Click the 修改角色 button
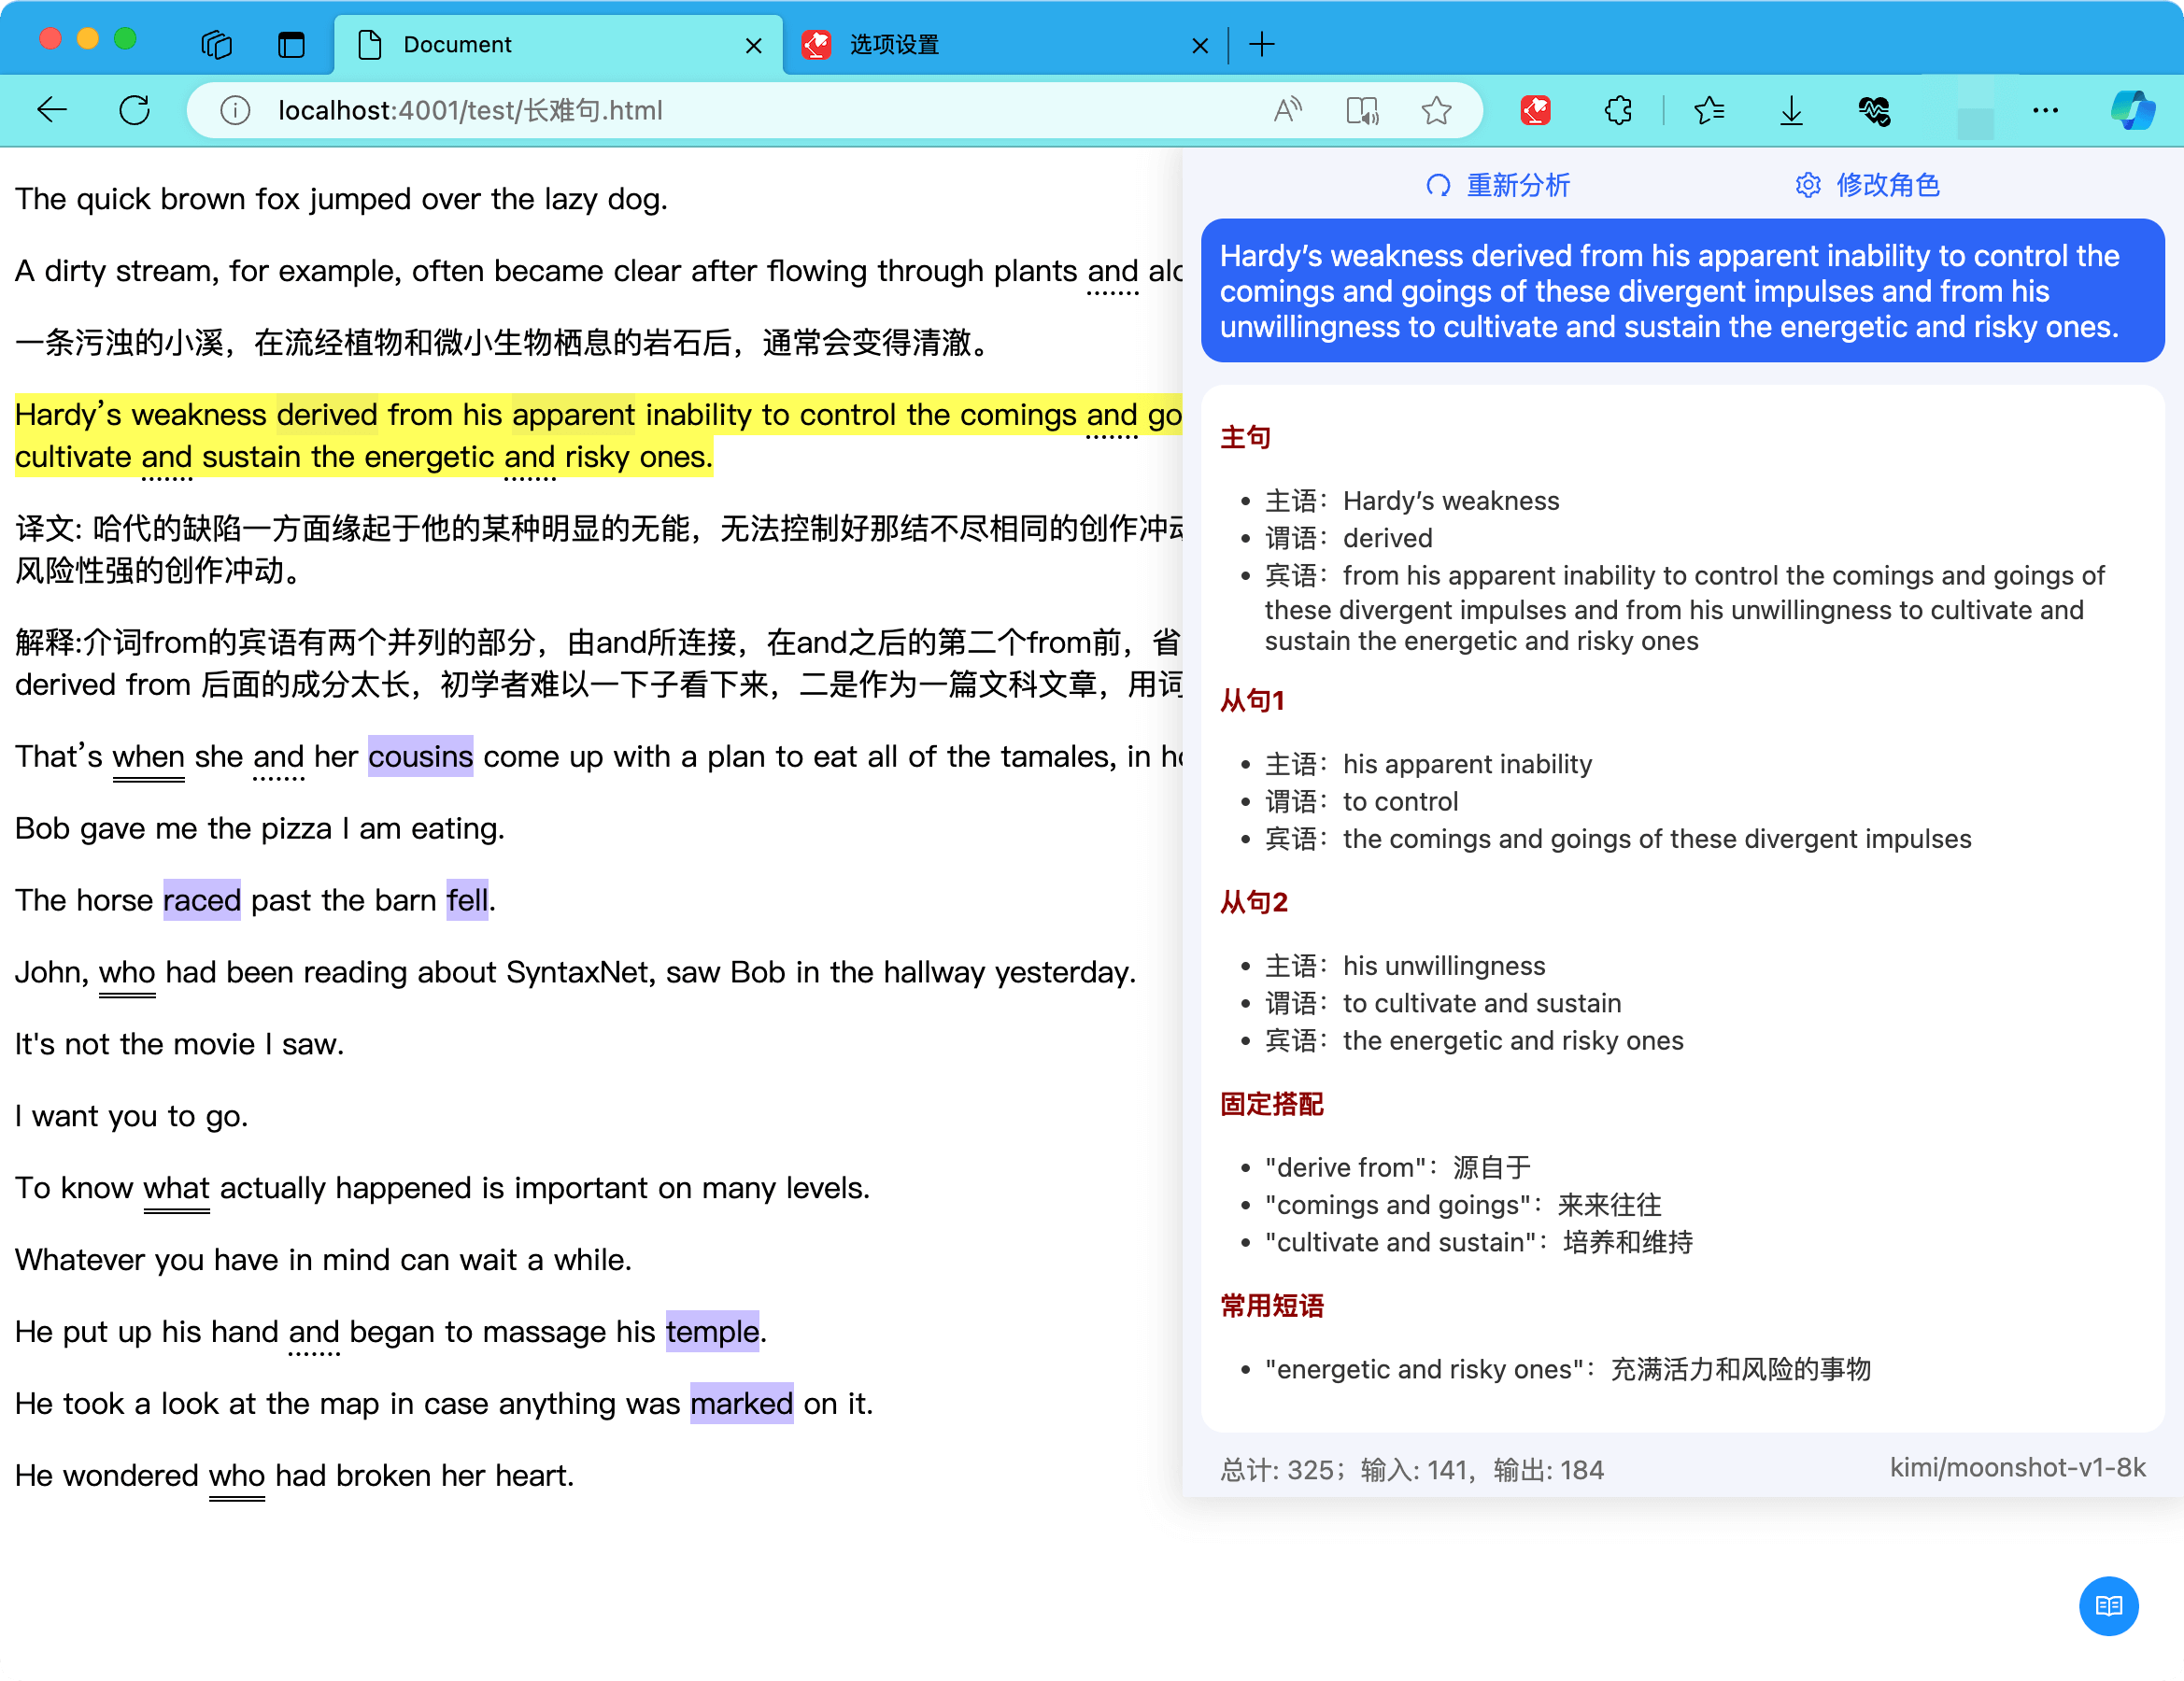Viewport: 2184px width, 1681px height. (x=1887, y=185)
